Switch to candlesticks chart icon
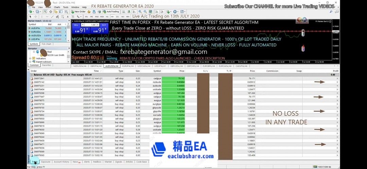Screen dimensions: 367x169 (129, 12)
